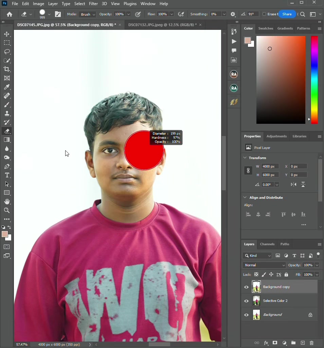The image size is (324, 348).
Task: Select the Lasso tool
Action: click(7, 52)
